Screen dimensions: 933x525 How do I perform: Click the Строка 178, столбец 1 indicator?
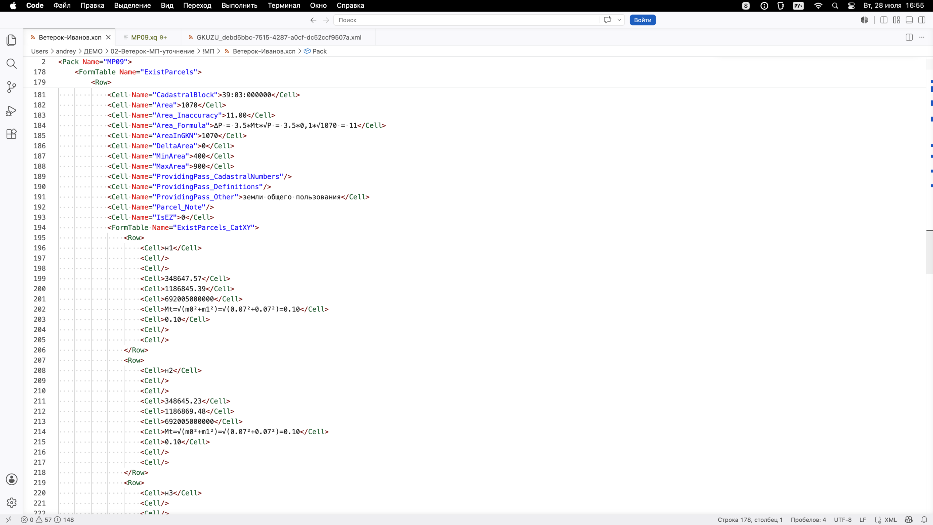(x=750, y=520)
